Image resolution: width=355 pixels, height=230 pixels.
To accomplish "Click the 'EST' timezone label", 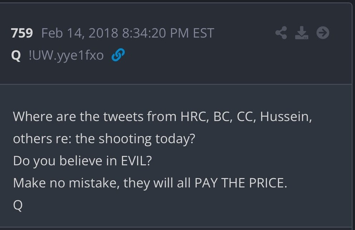I will (x=203, y=33).
